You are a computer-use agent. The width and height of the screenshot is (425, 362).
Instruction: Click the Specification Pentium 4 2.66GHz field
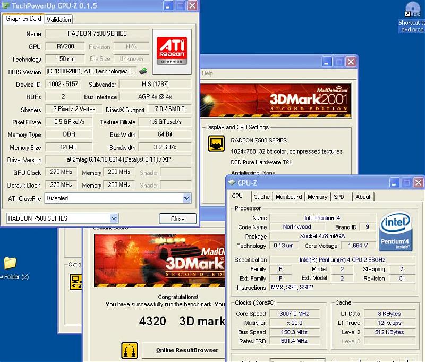[342, 260]
